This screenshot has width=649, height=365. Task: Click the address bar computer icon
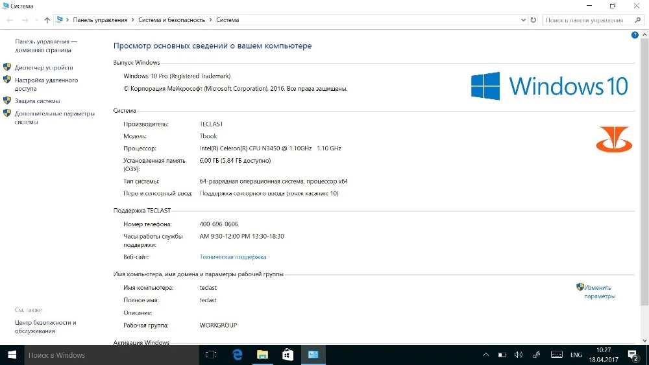tap(59, 19)
